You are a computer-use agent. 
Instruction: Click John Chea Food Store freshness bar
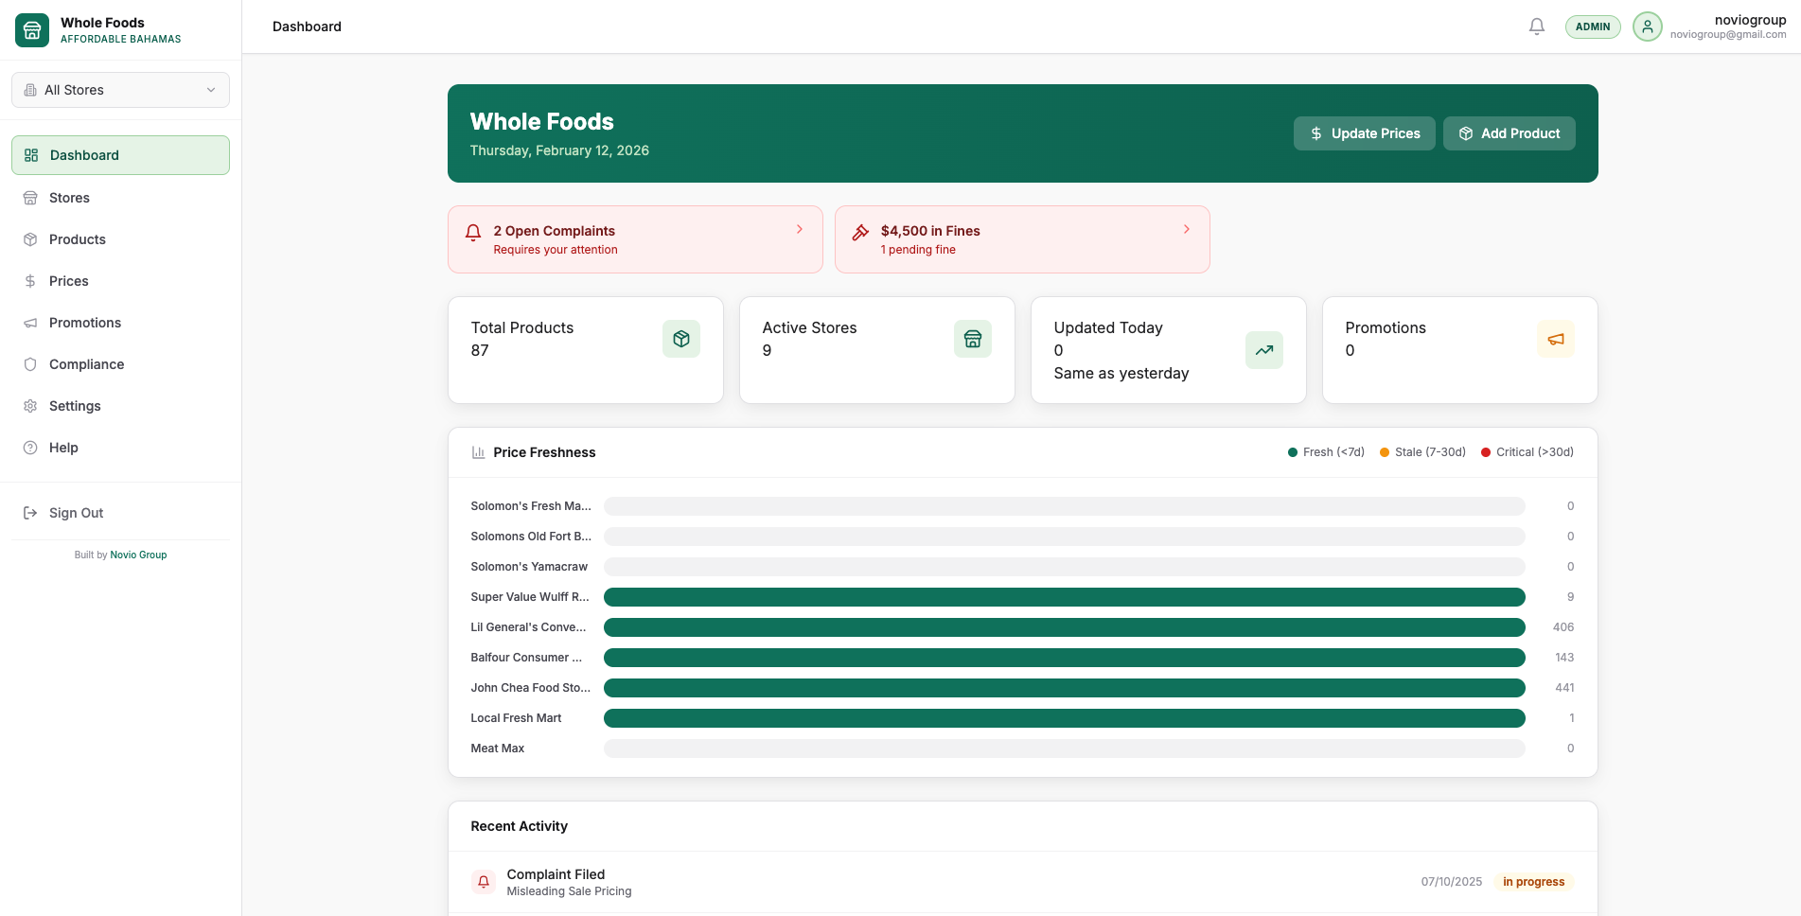pos(1064,688)
